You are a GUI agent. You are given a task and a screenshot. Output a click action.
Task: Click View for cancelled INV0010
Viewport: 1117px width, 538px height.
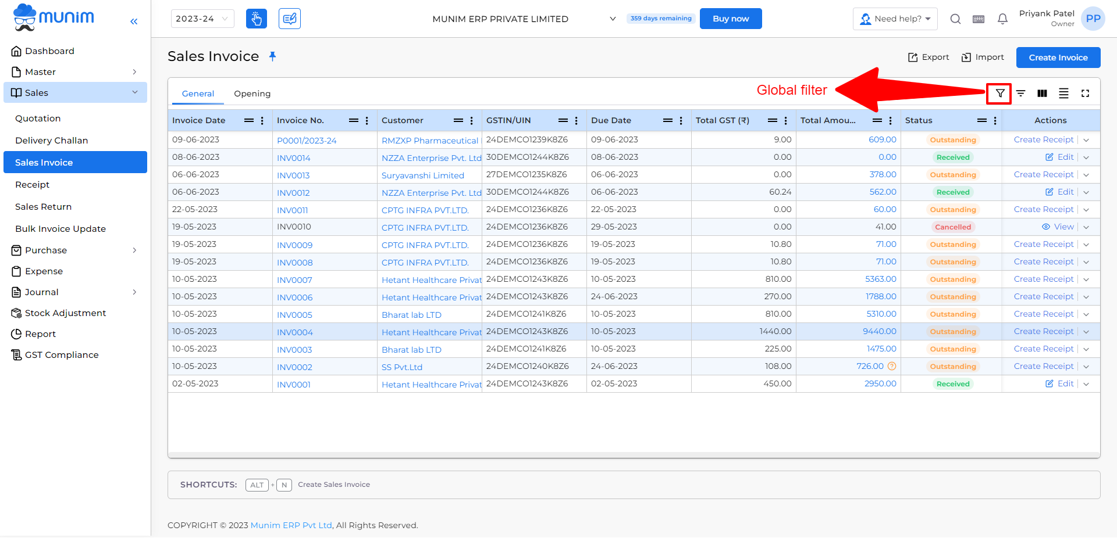coord(1058,227)
